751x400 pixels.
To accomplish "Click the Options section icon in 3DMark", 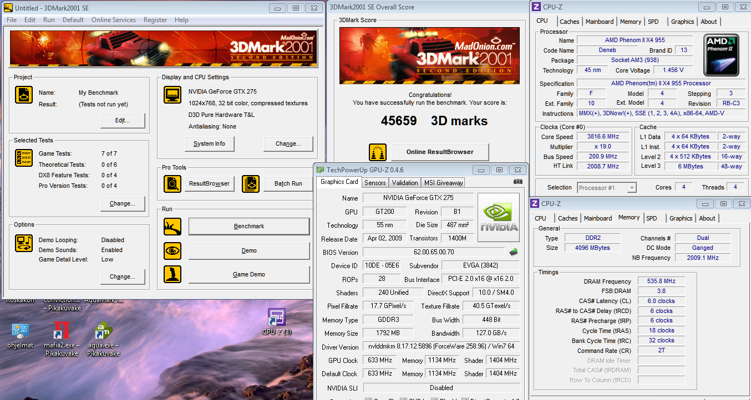I will 23,243.
